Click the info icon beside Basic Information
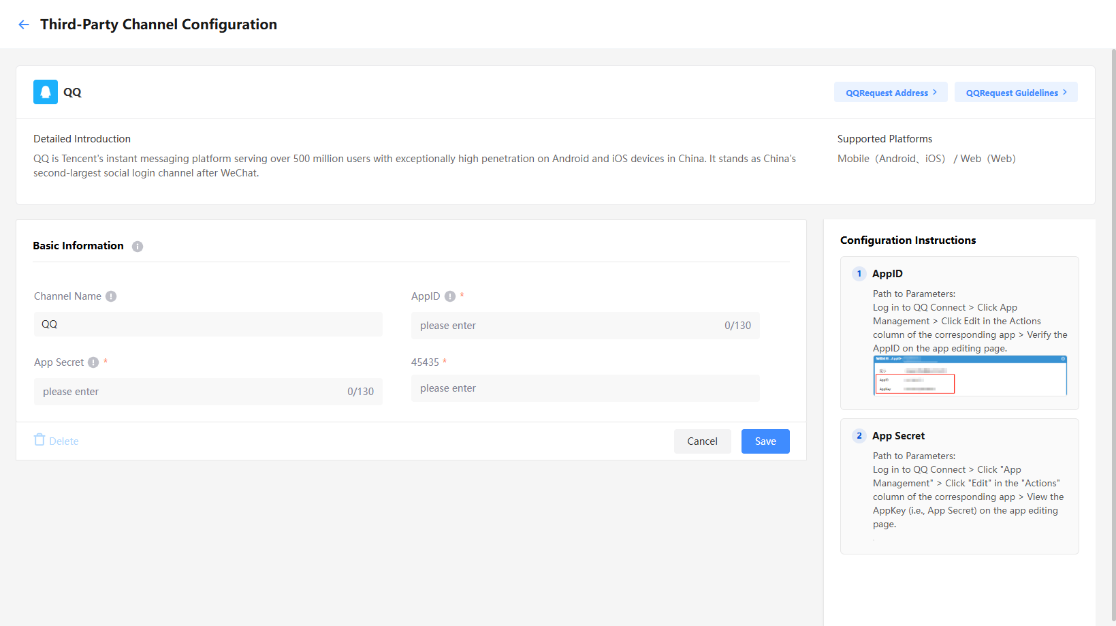The height and width of the screenshot is (626, 1116). click(x=138, y=247)
